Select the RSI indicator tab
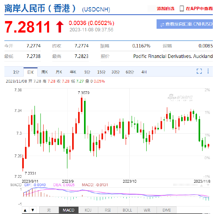The width and height of the screenshot is (218, 214). 108,210
